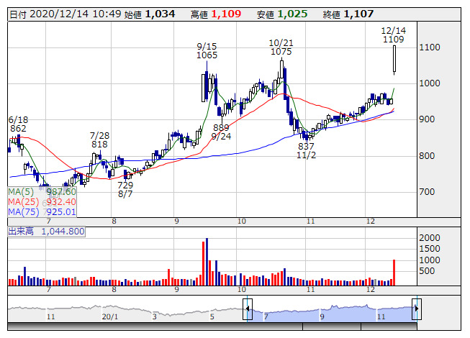Click the MA(75) 925.01 legend entry
This screenshot has height=338, width=470.
tap(42, 212)
